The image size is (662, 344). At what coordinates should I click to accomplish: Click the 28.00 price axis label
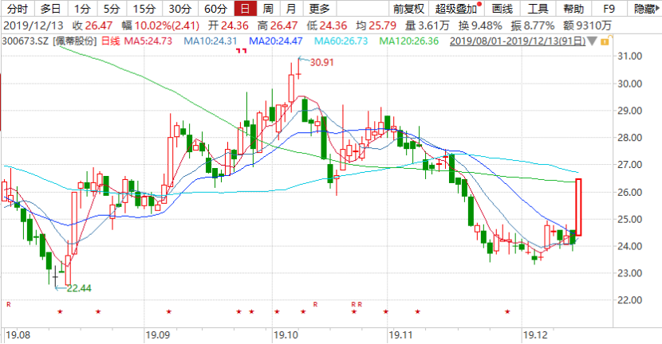[630, 138]
